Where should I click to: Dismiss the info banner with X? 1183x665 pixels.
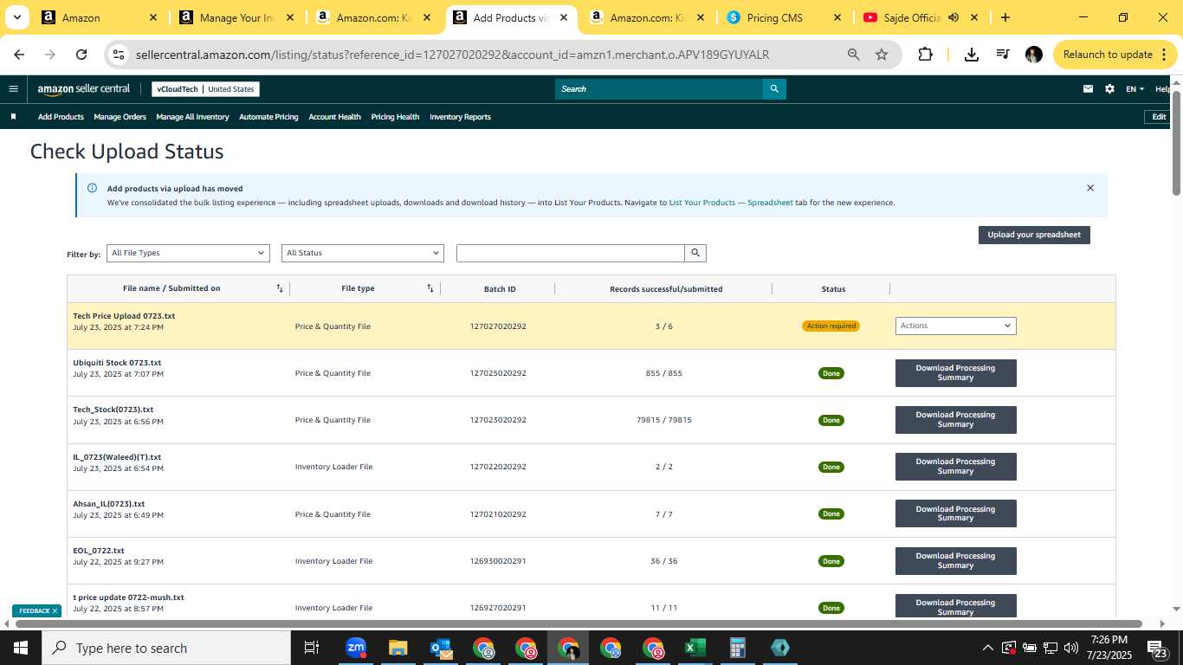1090,188
